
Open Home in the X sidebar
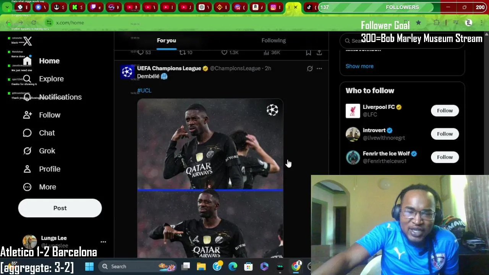pyautogui.click(x=41, y=61)
